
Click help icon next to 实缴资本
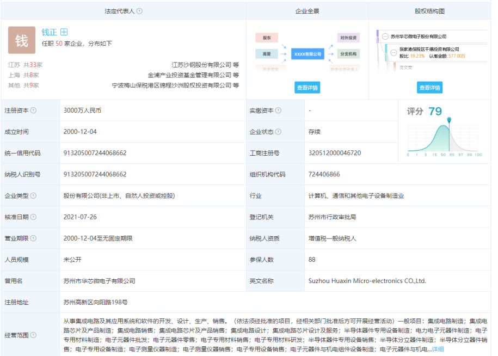click(278, 111)
